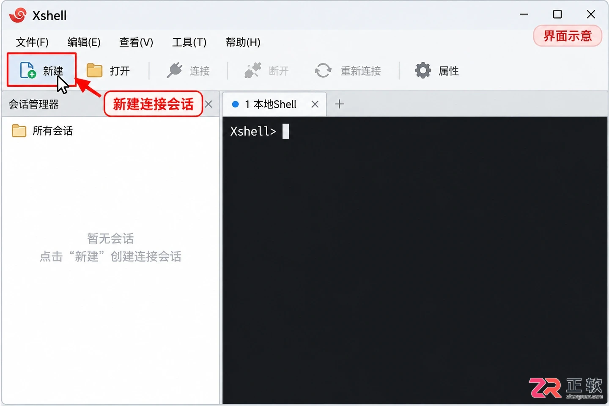Switch to the 1 本地Shell tab
Screen dimensions: 609x406
coord(274,104)
